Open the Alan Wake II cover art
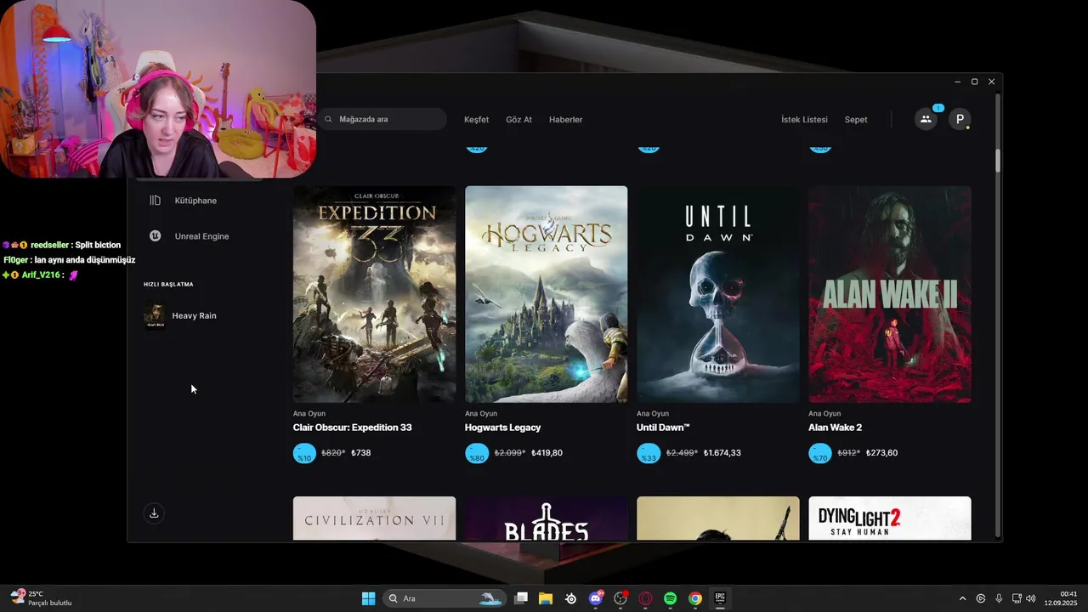 coord(890,294)
